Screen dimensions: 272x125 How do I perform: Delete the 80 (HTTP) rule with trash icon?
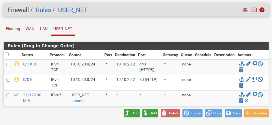(x=241, y=85)
